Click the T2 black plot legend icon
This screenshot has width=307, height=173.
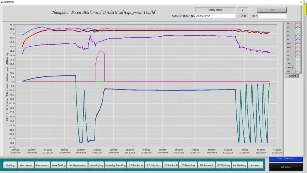[x=297, y=27]
